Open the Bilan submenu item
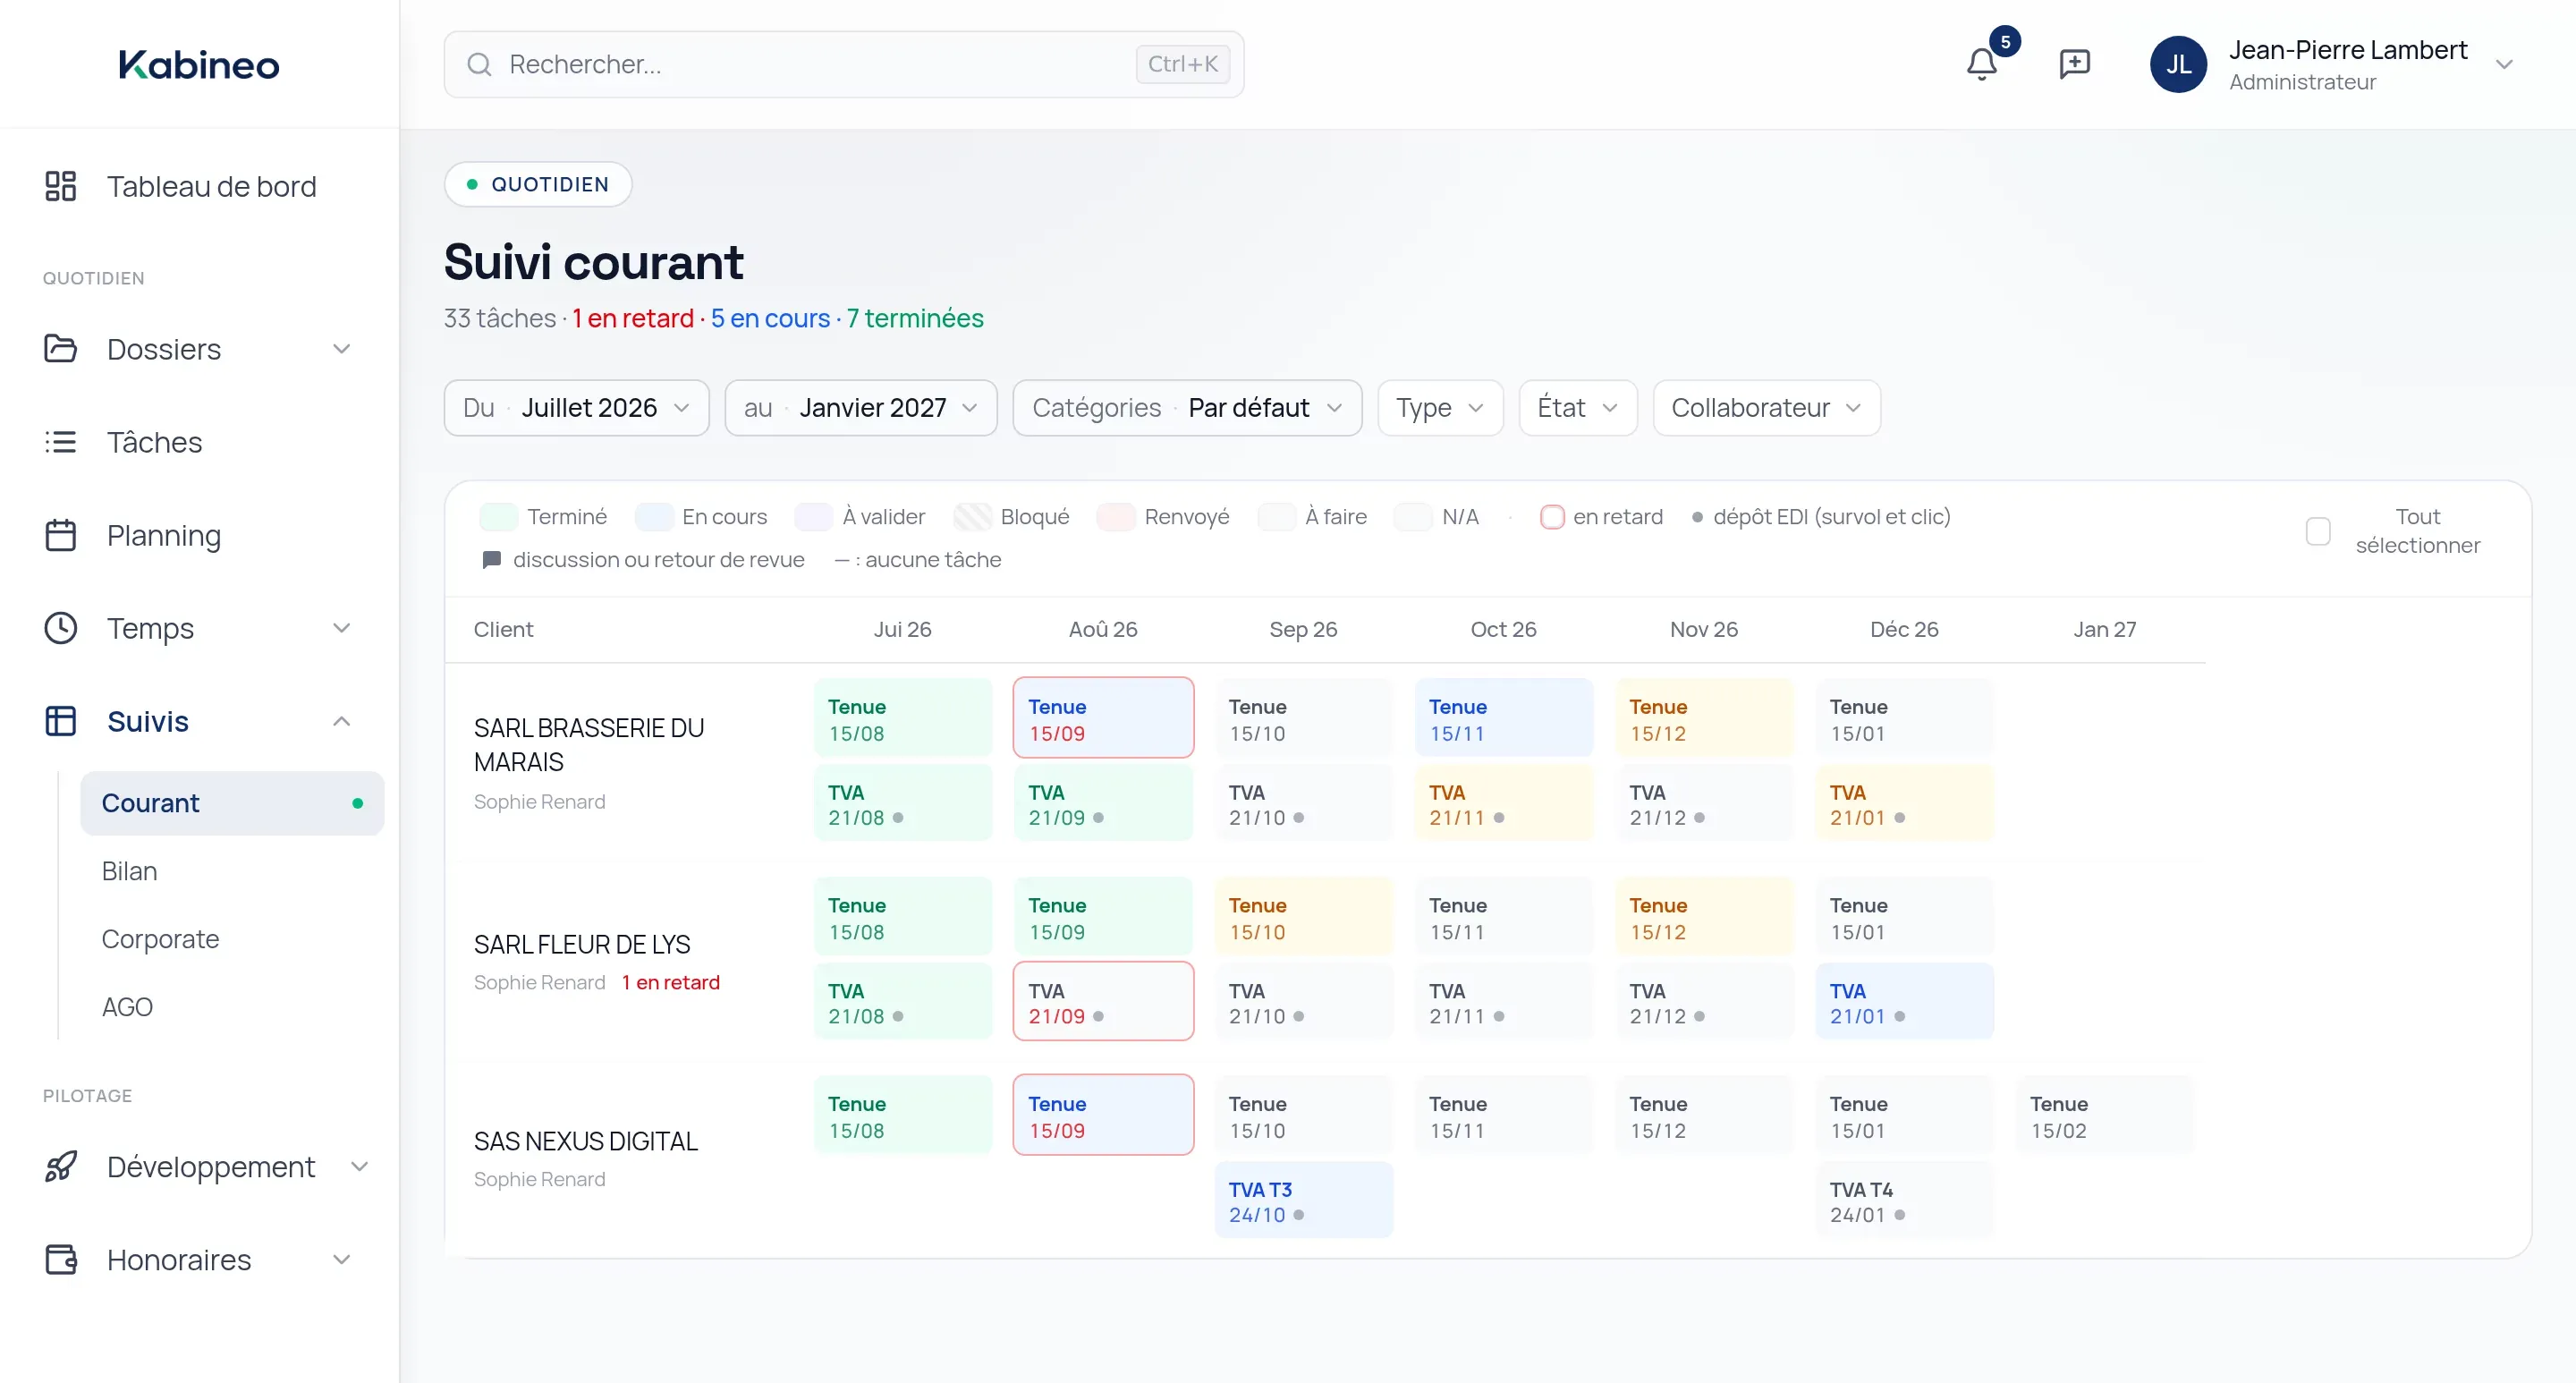 coord(129,871)
